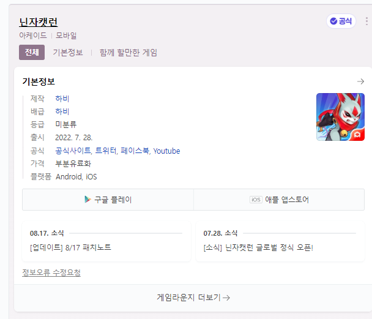The image size is (372, 319).
Task: Switch to the 함께 할만한 게임 tab
Action: pyautogui.click(x=128, y=53)
